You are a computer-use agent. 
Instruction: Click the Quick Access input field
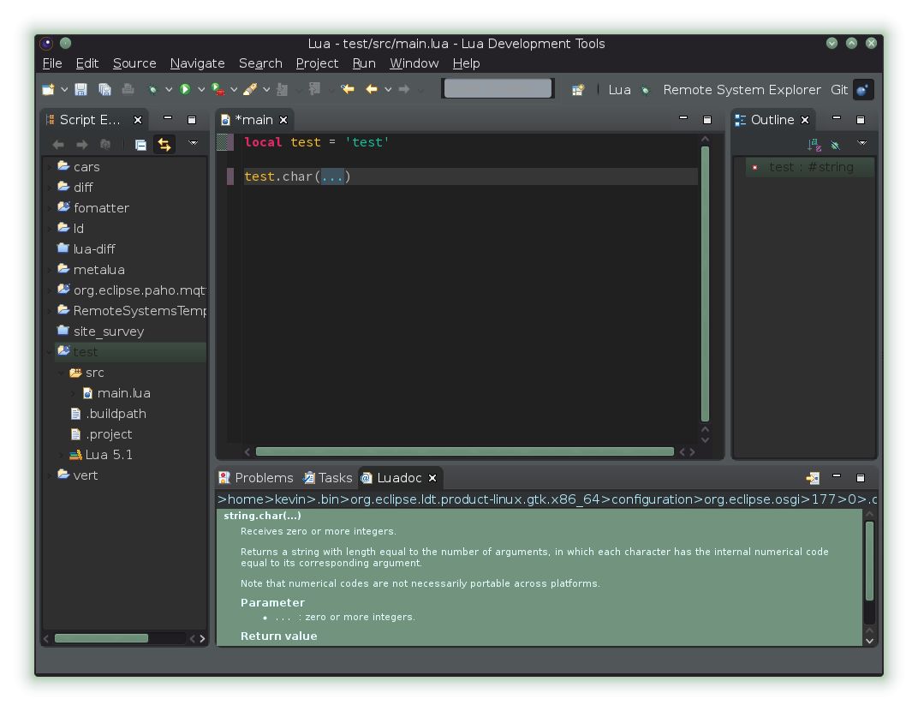click(x=498, y=88)
